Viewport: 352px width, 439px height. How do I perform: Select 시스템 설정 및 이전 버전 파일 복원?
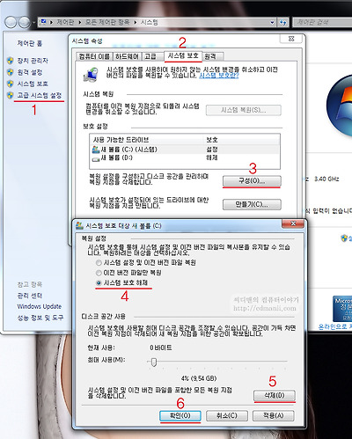[146, 262]
